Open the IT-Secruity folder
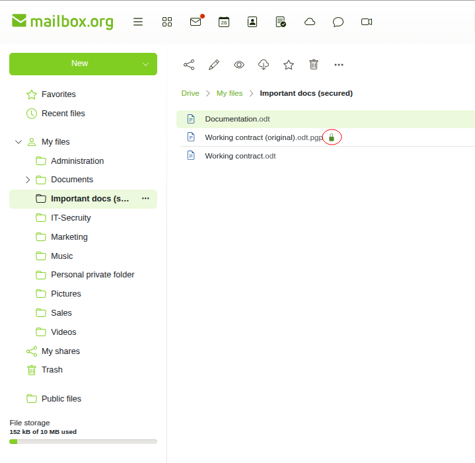The width and height of the screenshot is (475, 463). click(x=71, y=218)
